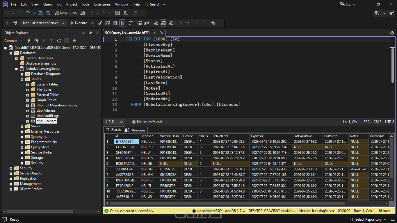Click the Save All icon
Screen dimensions: 397x223
point(48,13)
